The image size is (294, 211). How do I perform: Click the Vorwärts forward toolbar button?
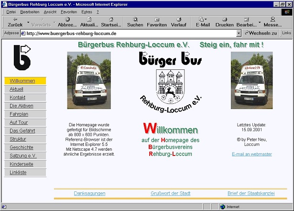(x=41, y=22)
